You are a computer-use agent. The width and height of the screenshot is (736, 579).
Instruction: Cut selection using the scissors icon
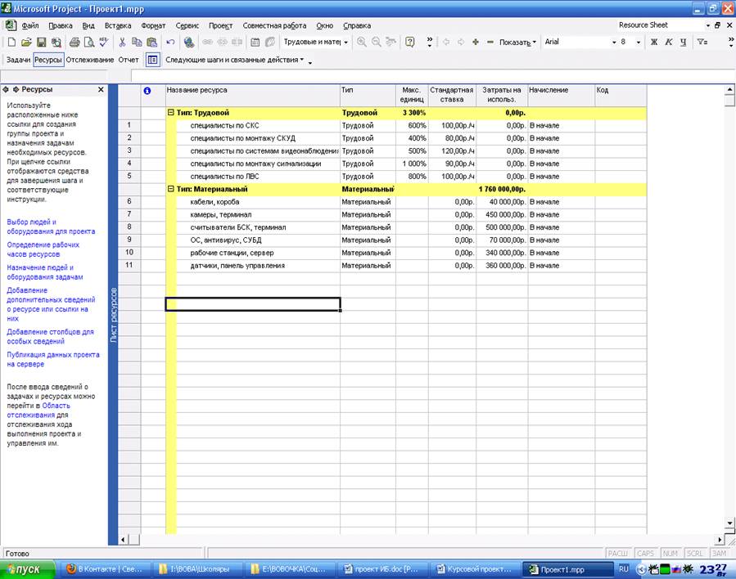(122, 42)
